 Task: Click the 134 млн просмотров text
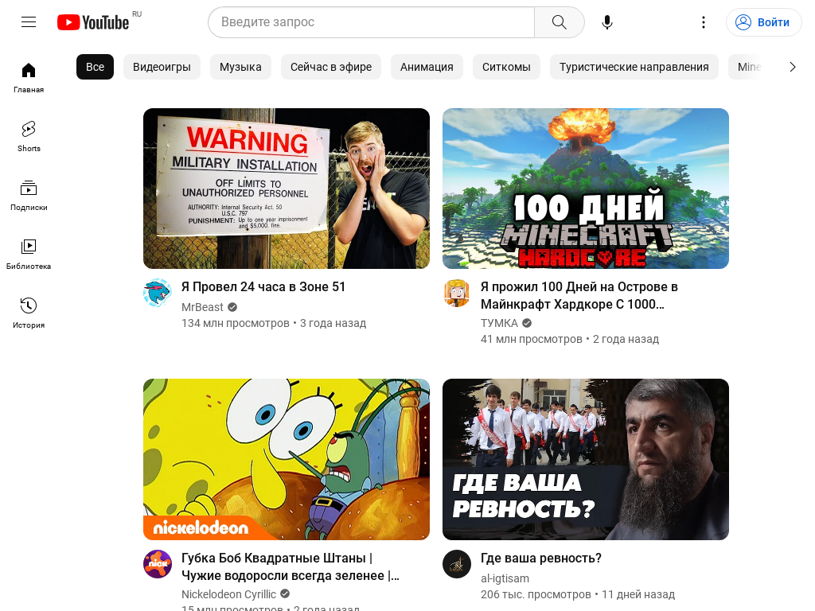(236, 323)
